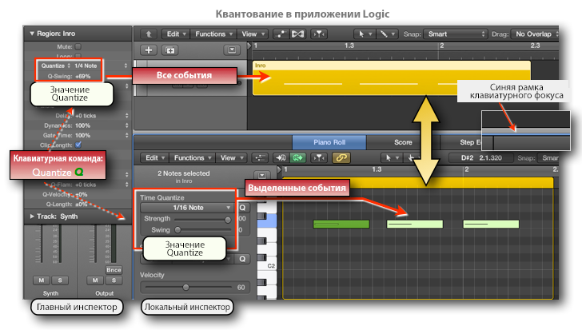This screenshot has width=582, height=330.
Task: Click the up-arrow hierarchy button in Tracks area
Action: 149,34
